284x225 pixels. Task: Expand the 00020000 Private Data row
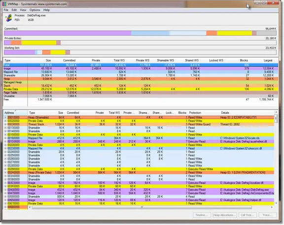[5, 121]
